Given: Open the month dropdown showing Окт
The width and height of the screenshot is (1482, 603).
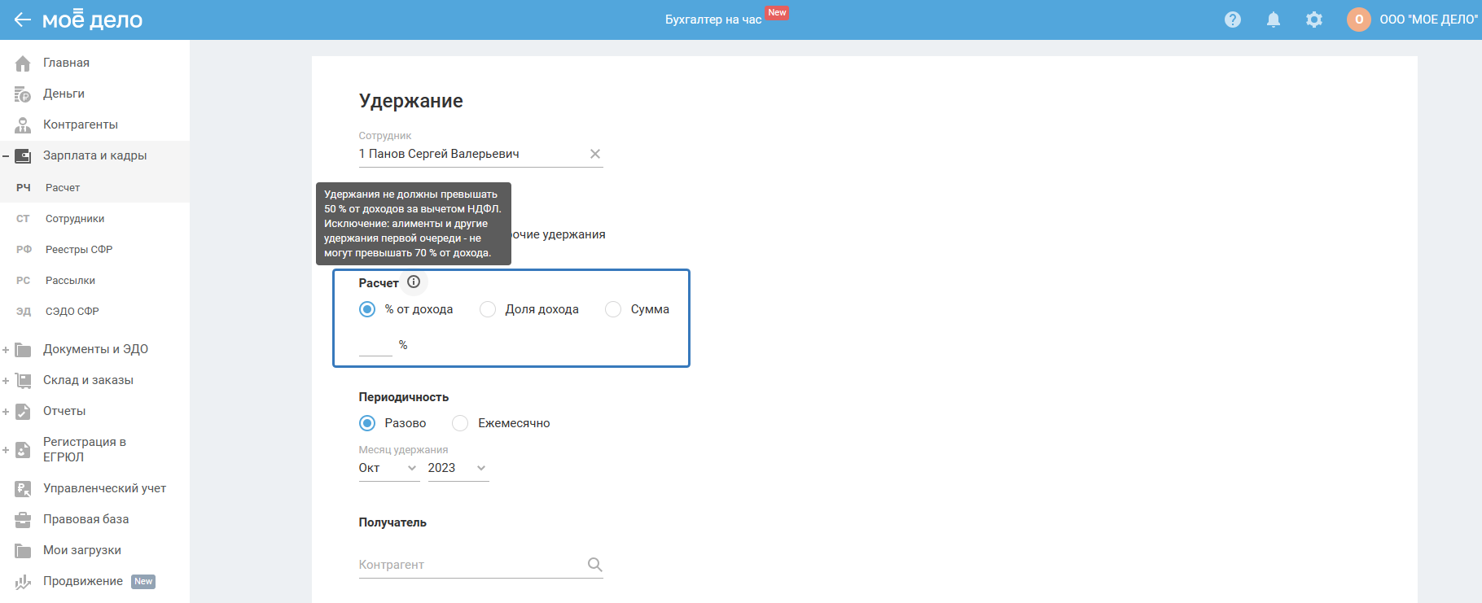Looking at the screenshot, I should point(389,468).
